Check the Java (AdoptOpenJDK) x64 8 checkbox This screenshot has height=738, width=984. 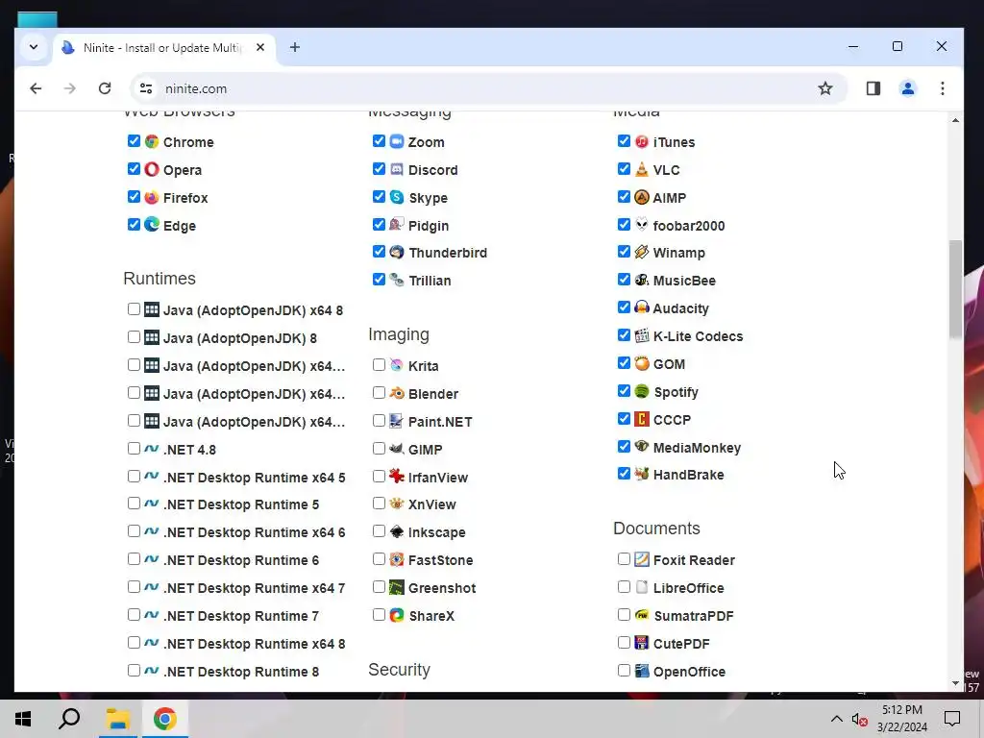(134, 308)
